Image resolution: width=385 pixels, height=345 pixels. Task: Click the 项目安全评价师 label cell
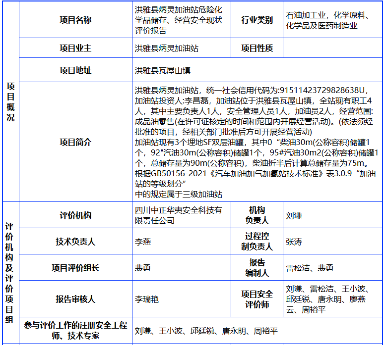point(257,299)
